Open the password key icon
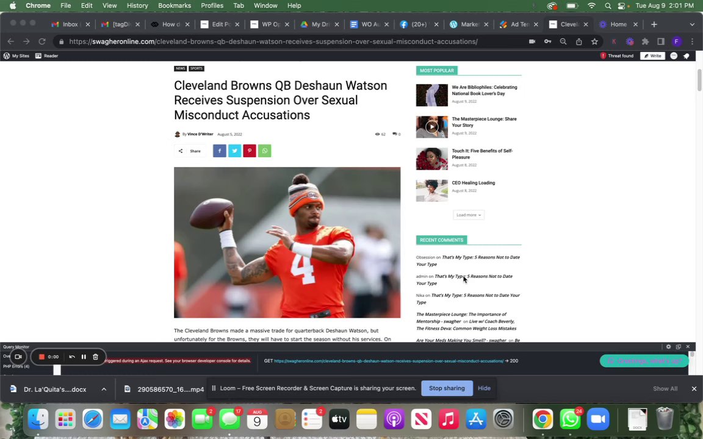This screenshot has width=703, height=439. 547,41
